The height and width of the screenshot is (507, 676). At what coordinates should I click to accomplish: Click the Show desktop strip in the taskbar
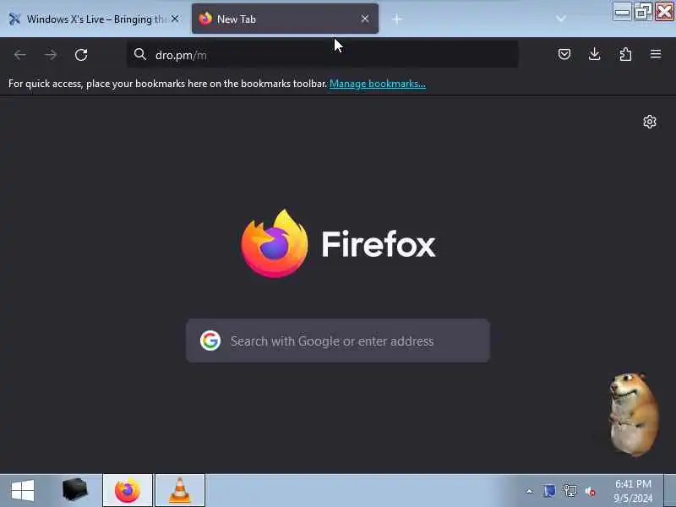[670, 491]
